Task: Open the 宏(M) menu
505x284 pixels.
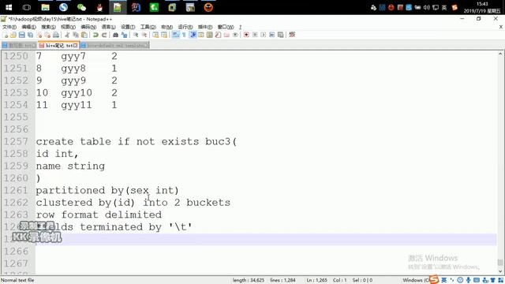Action: (166, 27)
